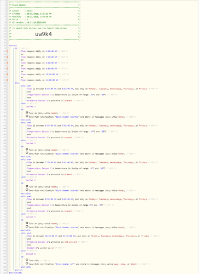The image size is (199, 274).
Task: Click Outlet 1's switch is on condition
Action: coord(40,248)
